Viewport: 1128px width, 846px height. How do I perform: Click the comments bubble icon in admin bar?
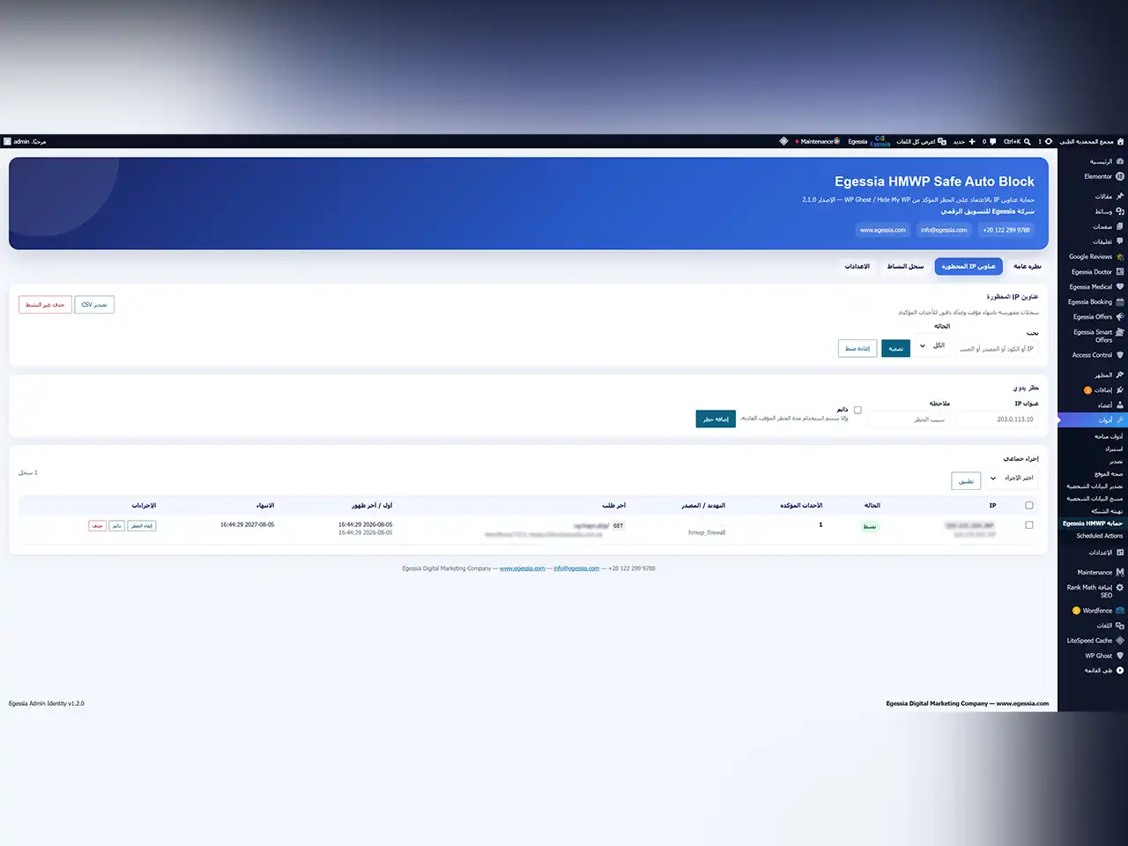(993, 141)
